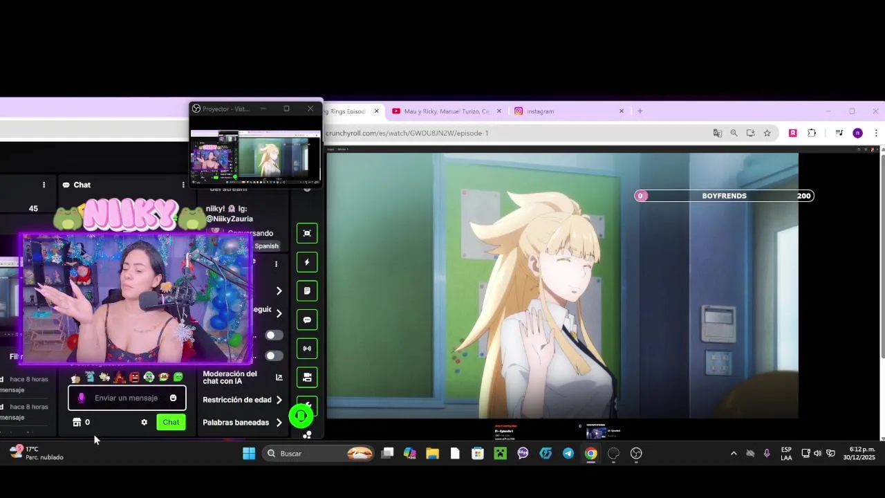Viewport: 885px width, 498px height.
Task: Click the zoom magnifier icon in address bar
Action: click(734, 133)
